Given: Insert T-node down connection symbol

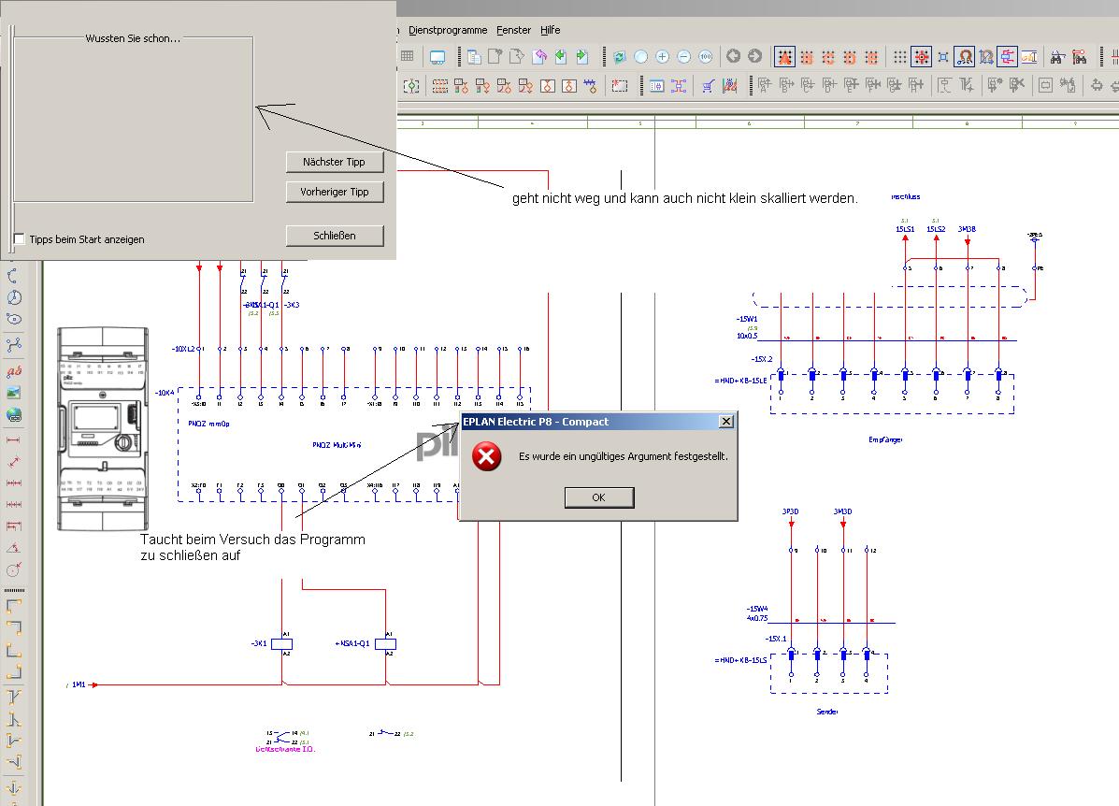Looking at the screenshot, I should point(14,696).
